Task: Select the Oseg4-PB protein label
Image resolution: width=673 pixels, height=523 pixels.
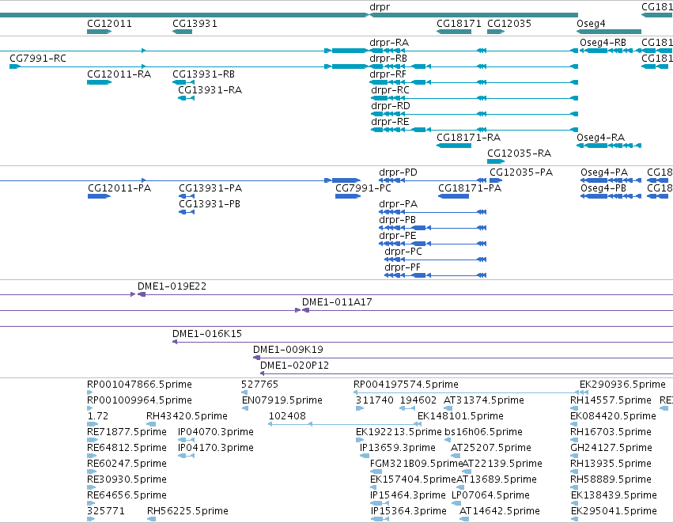Action: point(603,188)
